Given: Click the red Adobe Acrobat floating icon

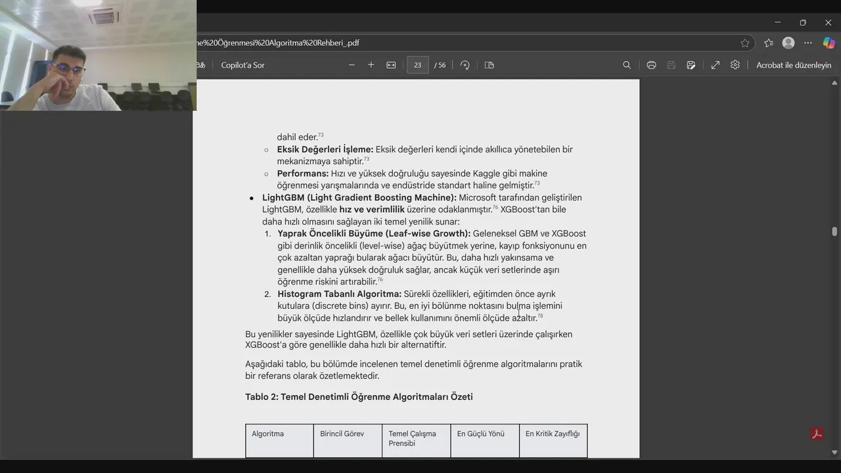Looking at the screenshot, I should pos(817,434).
